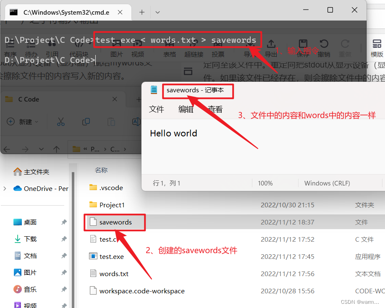Open the 文件 menu in savewords Notepad

(x=157, y=109)
